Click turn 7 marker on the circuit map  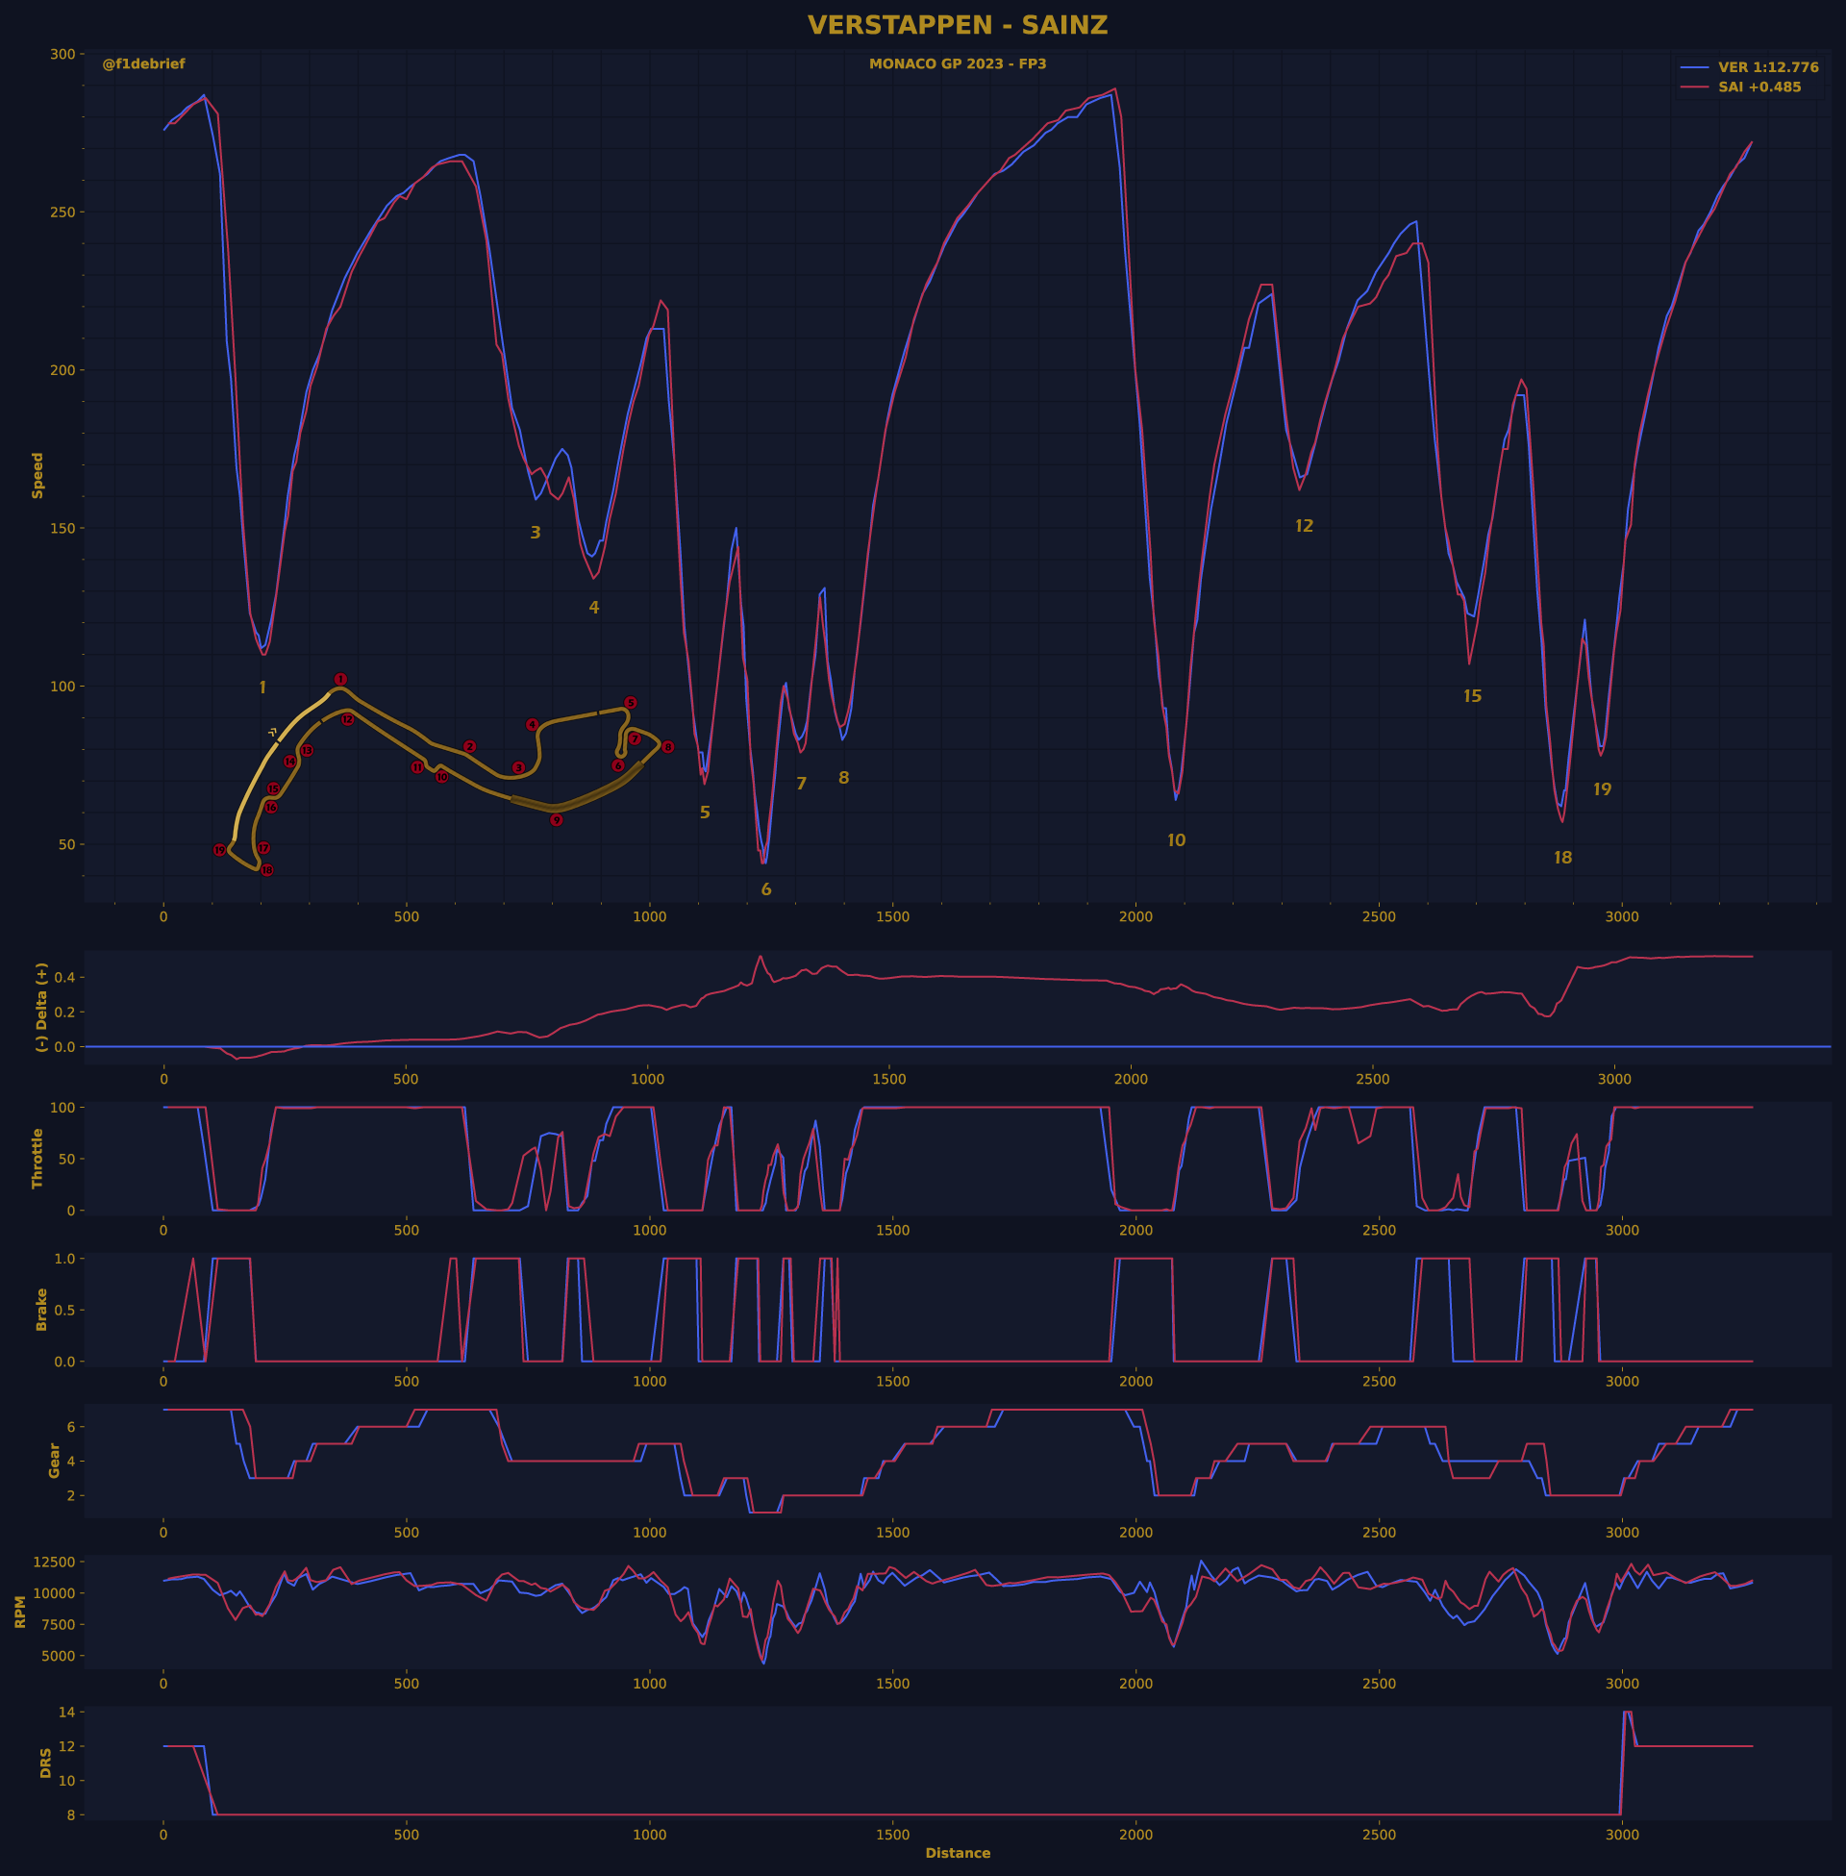[x=636, y=738]
